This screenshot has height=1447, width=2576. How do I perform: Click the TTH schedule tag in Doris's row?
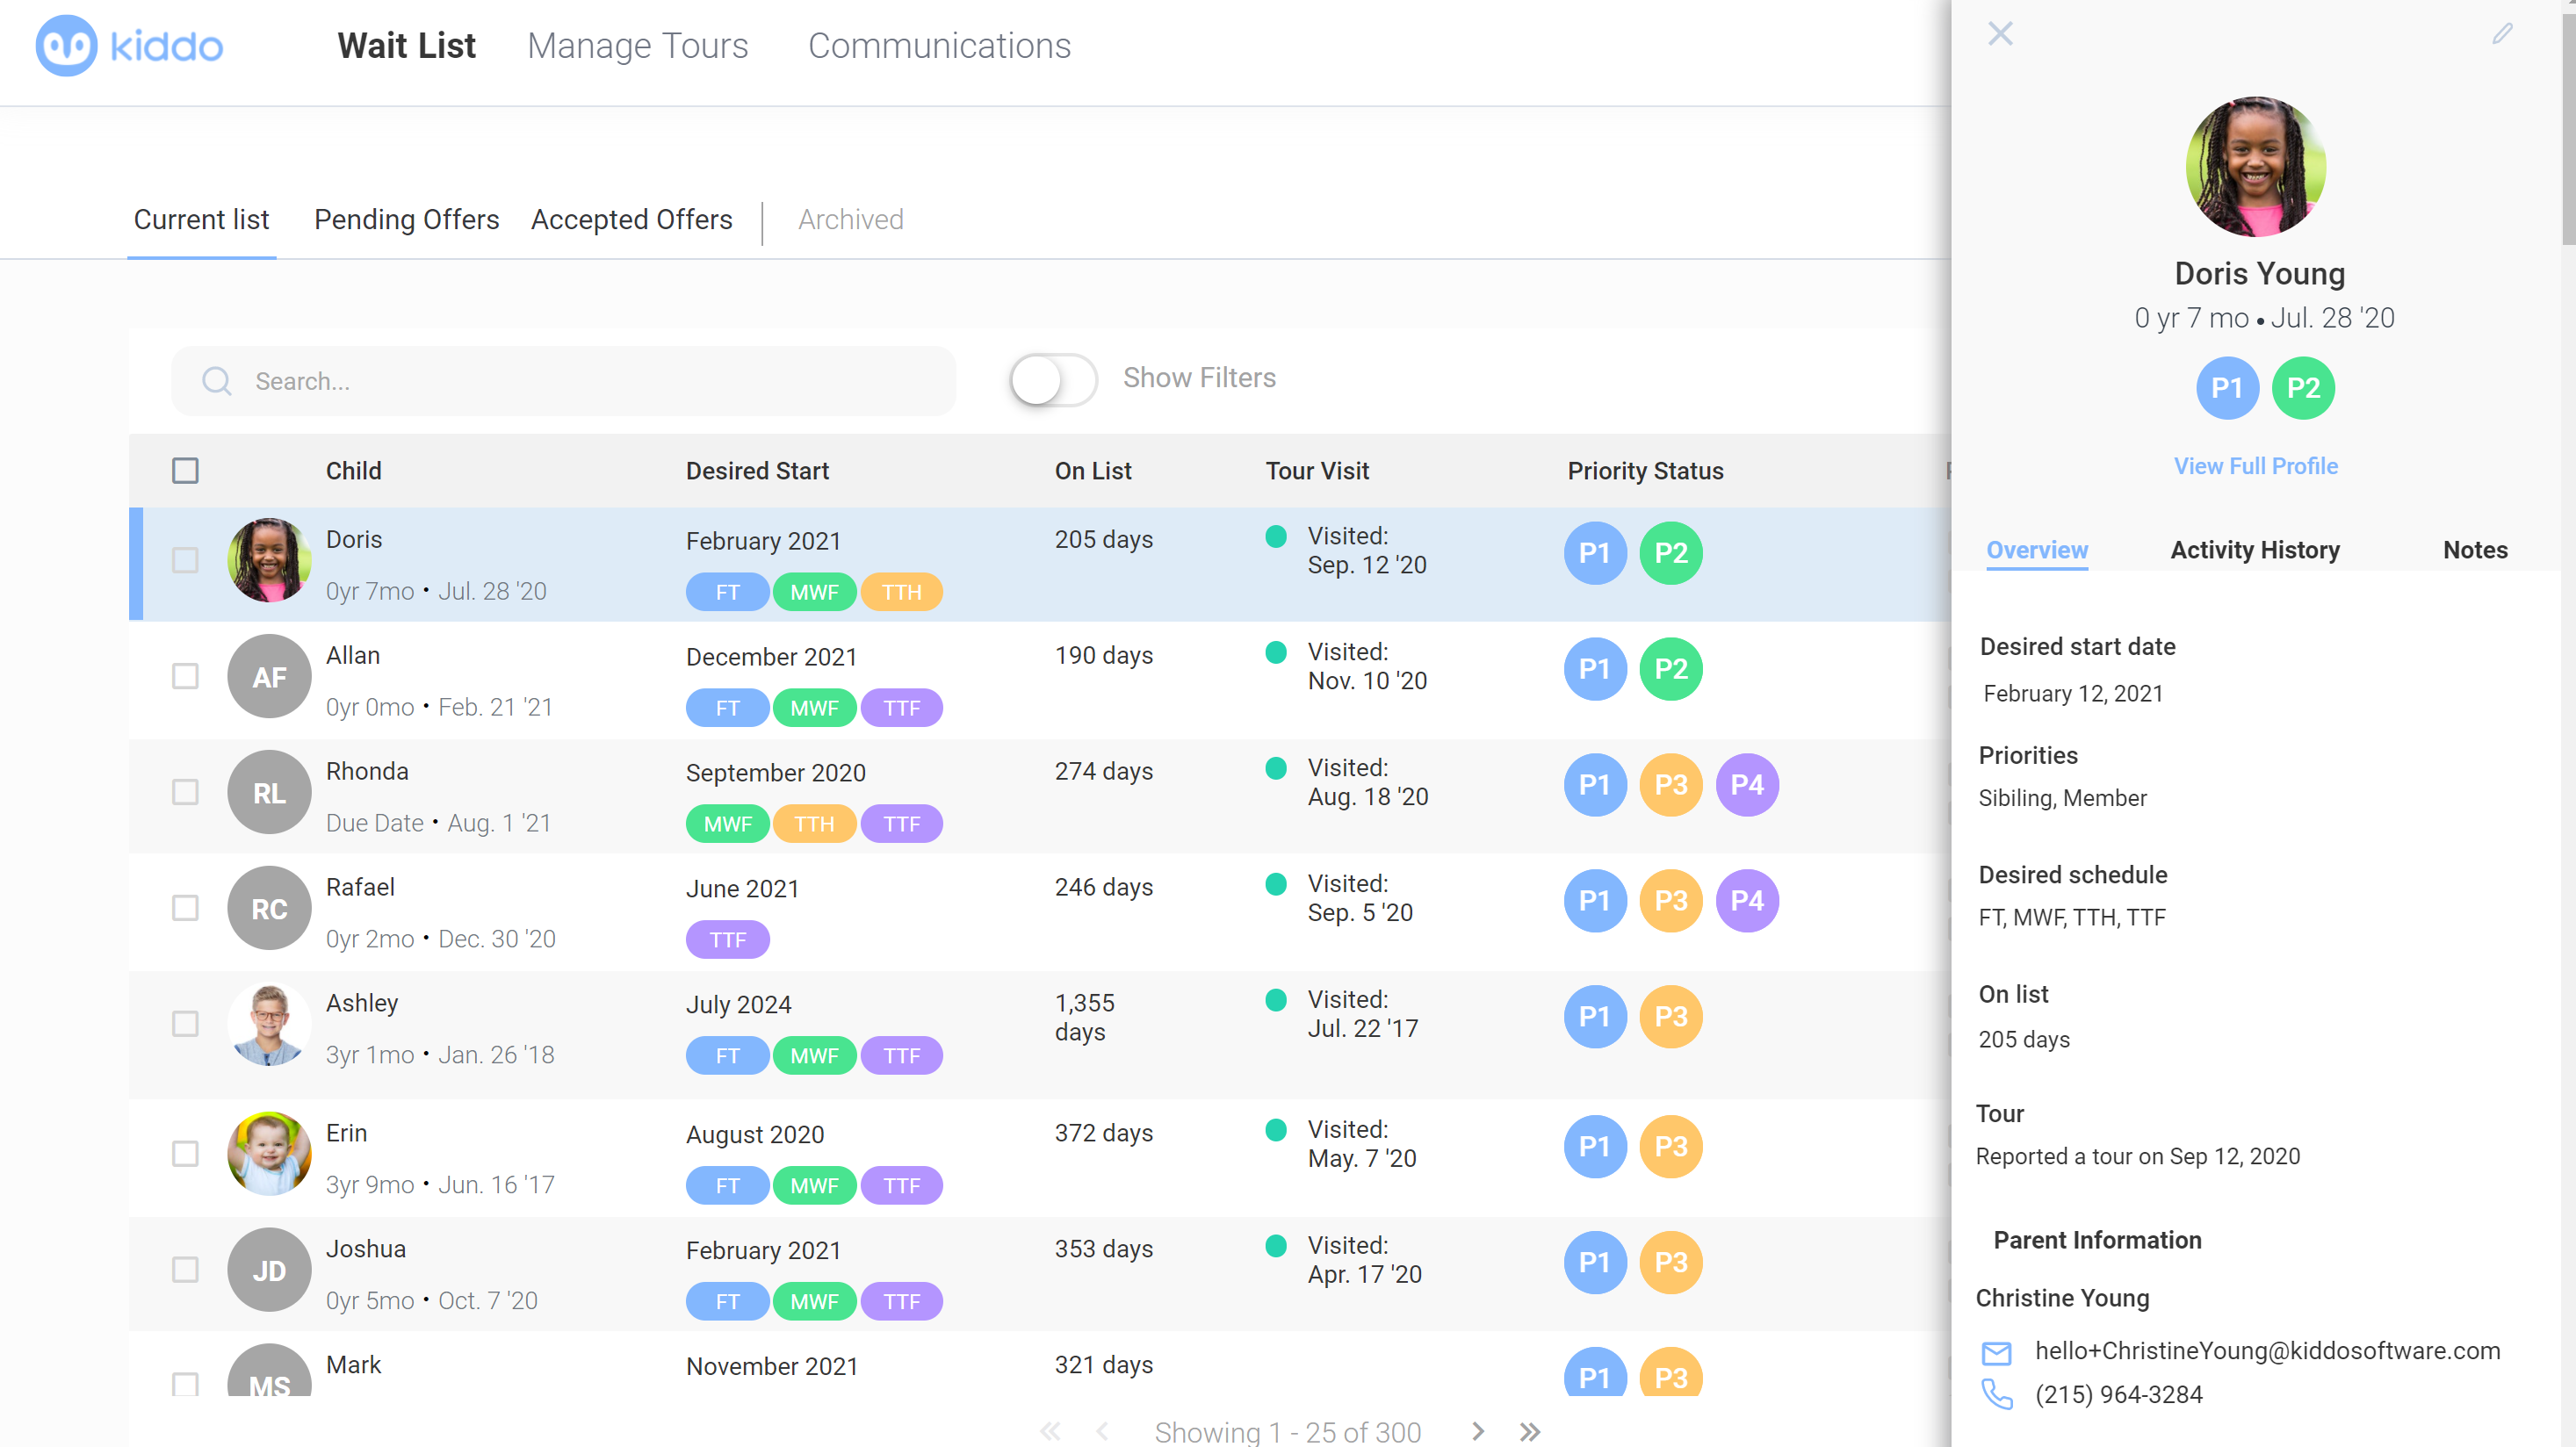(x=901, y=592)
